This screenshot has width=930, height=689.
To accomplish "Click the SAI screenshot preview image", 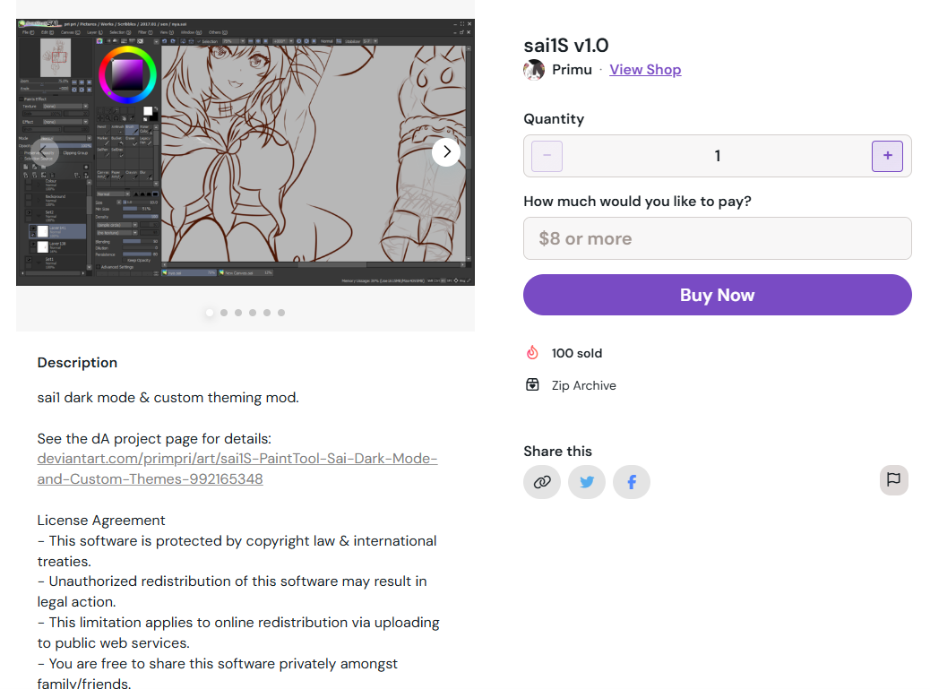I will point(245,152).
